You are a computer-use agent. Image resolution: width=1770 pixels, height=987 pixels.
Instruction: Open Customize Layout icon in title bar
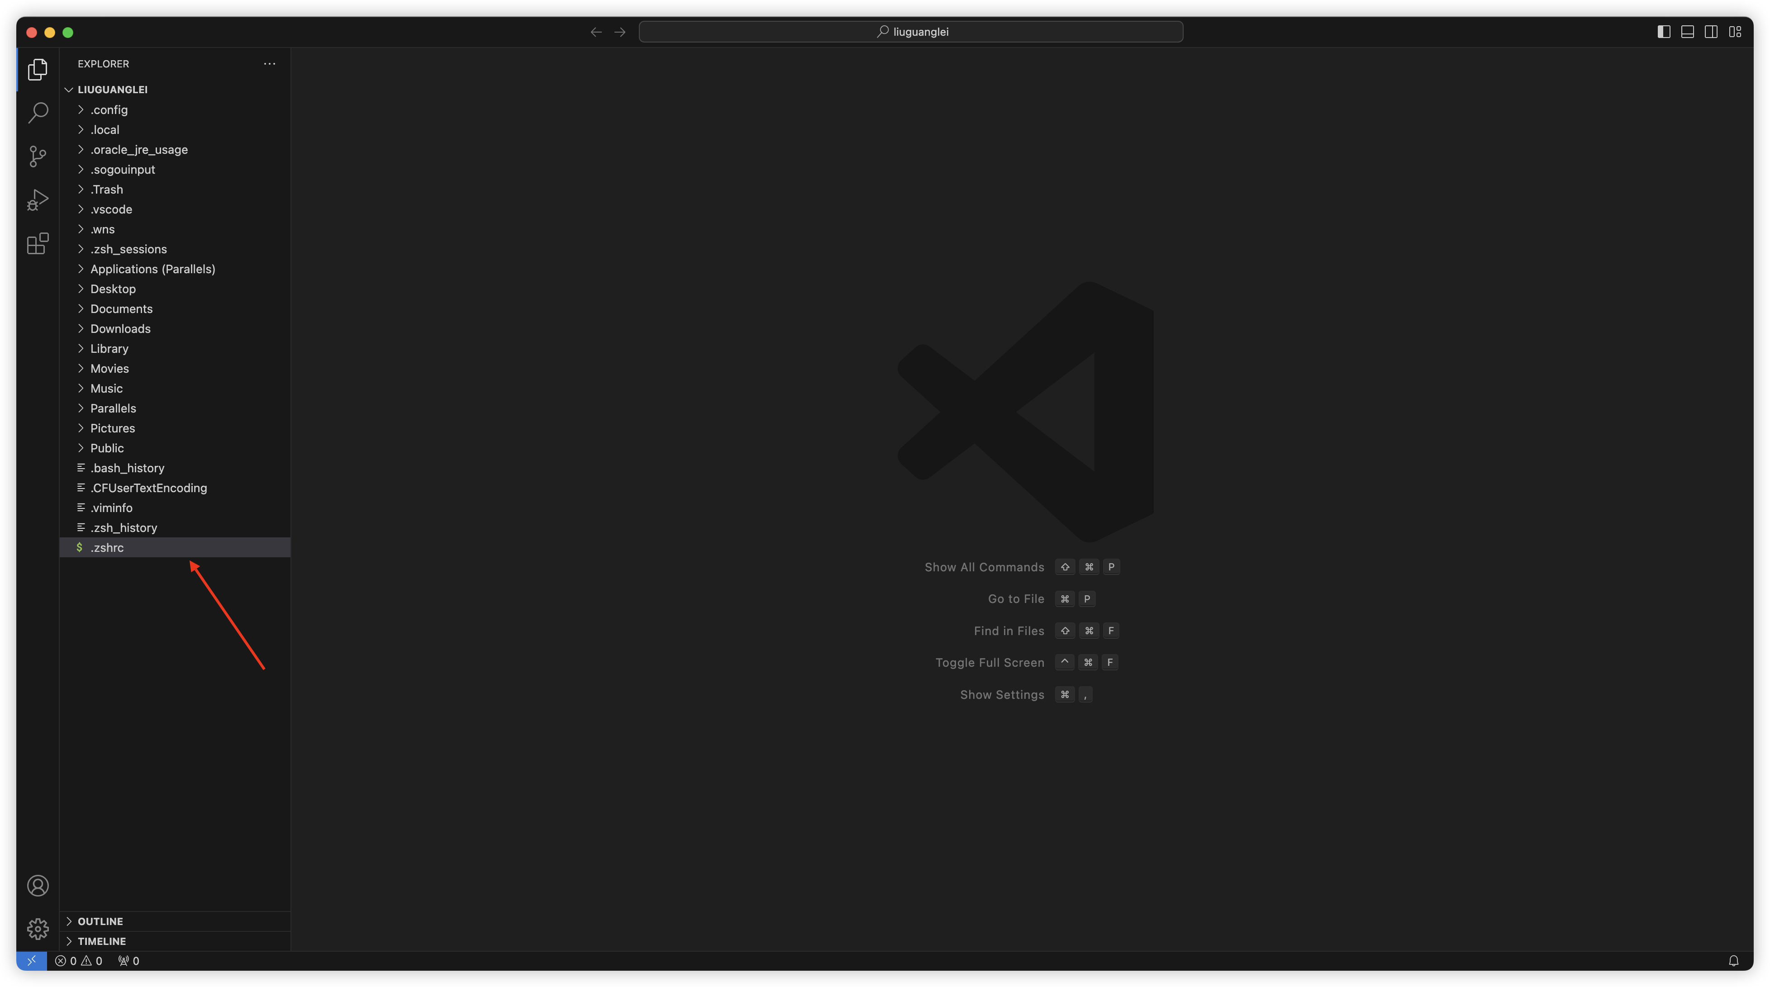[x=1735, y=32]
